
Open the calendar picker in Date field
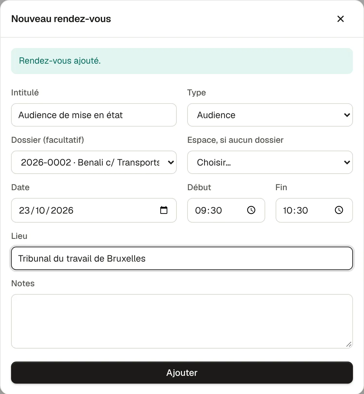[164, 210]
